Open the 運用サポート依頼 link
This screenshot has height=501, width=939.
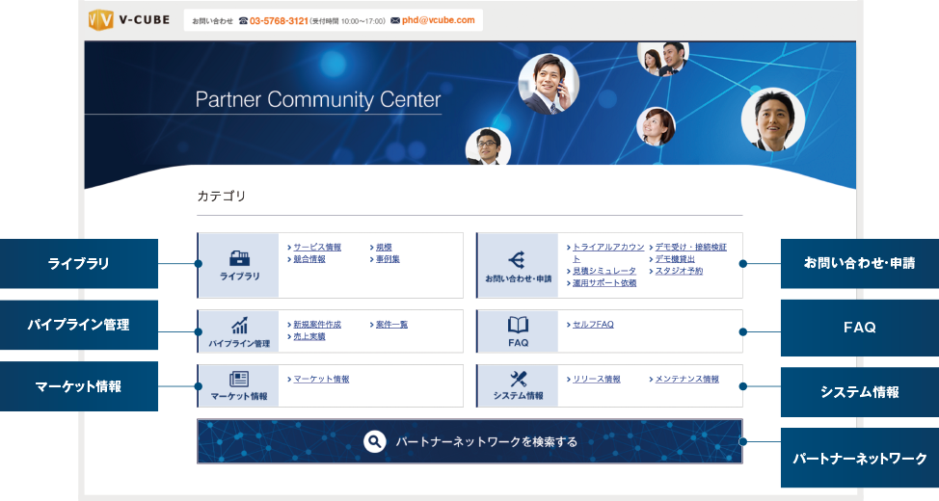point(604,283)
